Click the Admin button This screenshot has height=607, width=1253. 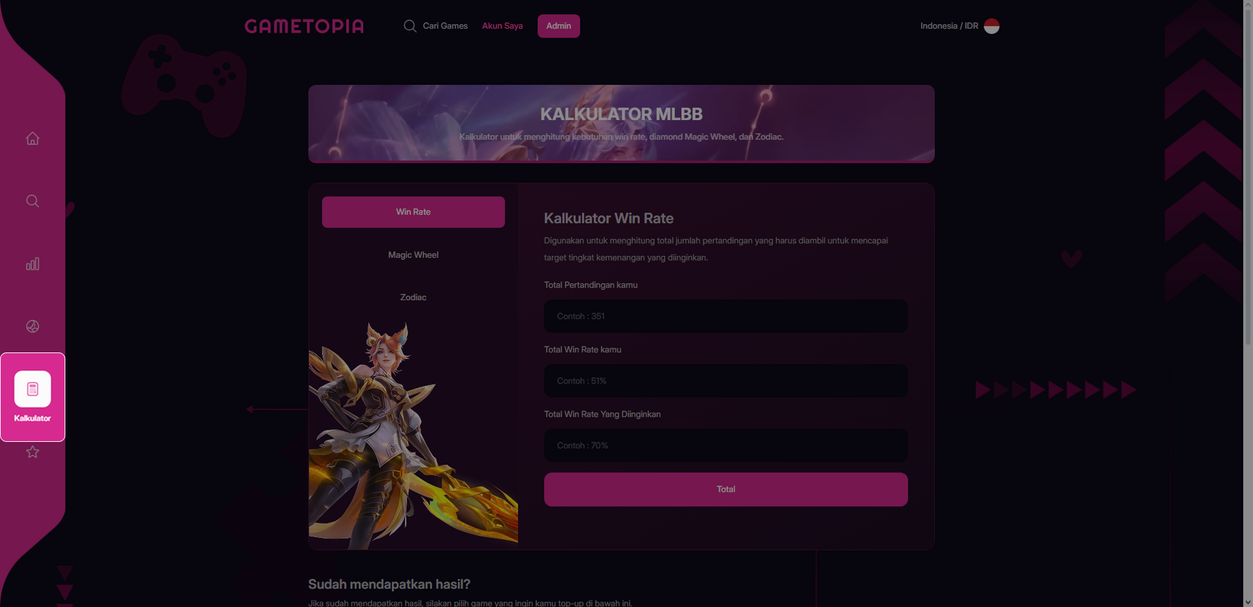559,26
